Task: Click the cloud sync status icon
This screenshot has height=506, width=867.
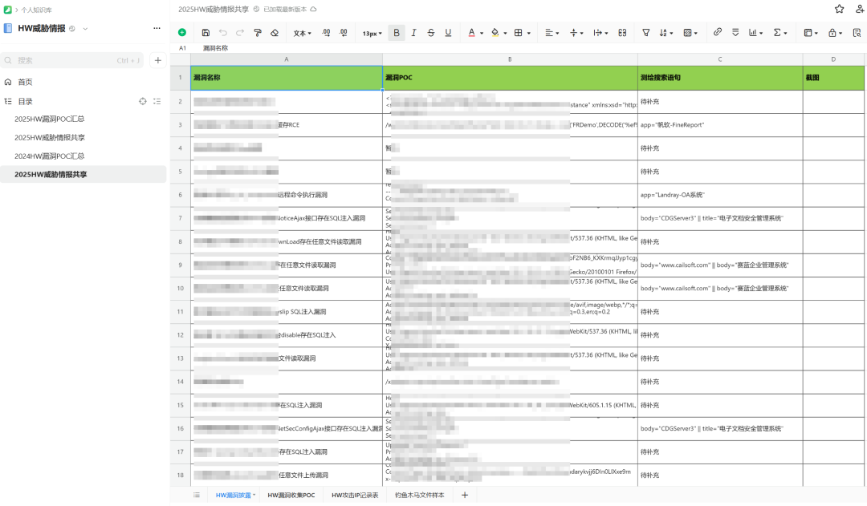Action: click(x=313, y=10)
